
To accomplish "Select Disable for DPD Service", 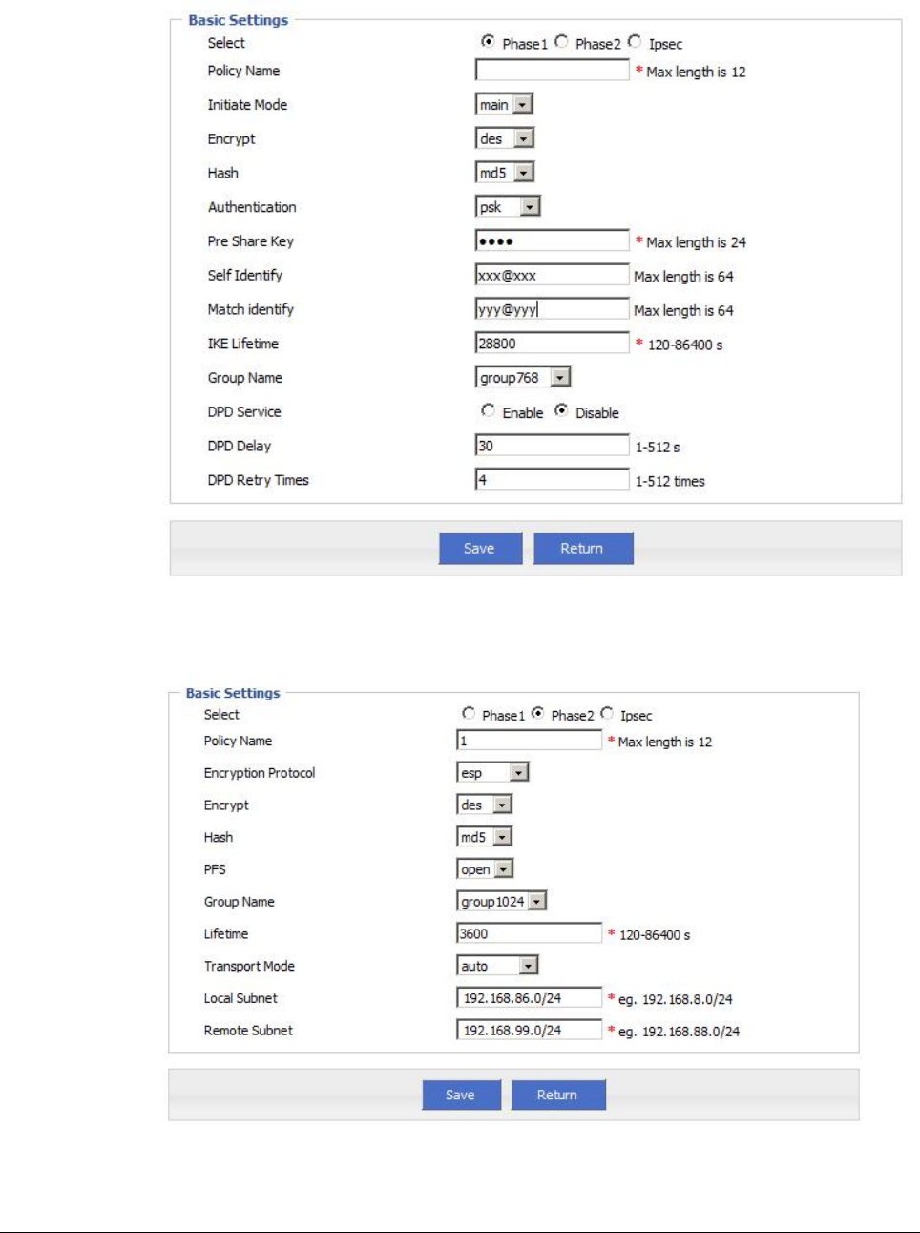I will pyautogui.click(x=561, y=410).
